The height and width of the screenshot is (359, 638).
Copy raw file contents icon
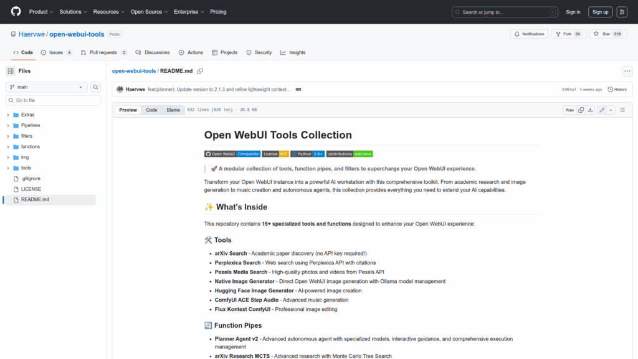tap(581, 110)
